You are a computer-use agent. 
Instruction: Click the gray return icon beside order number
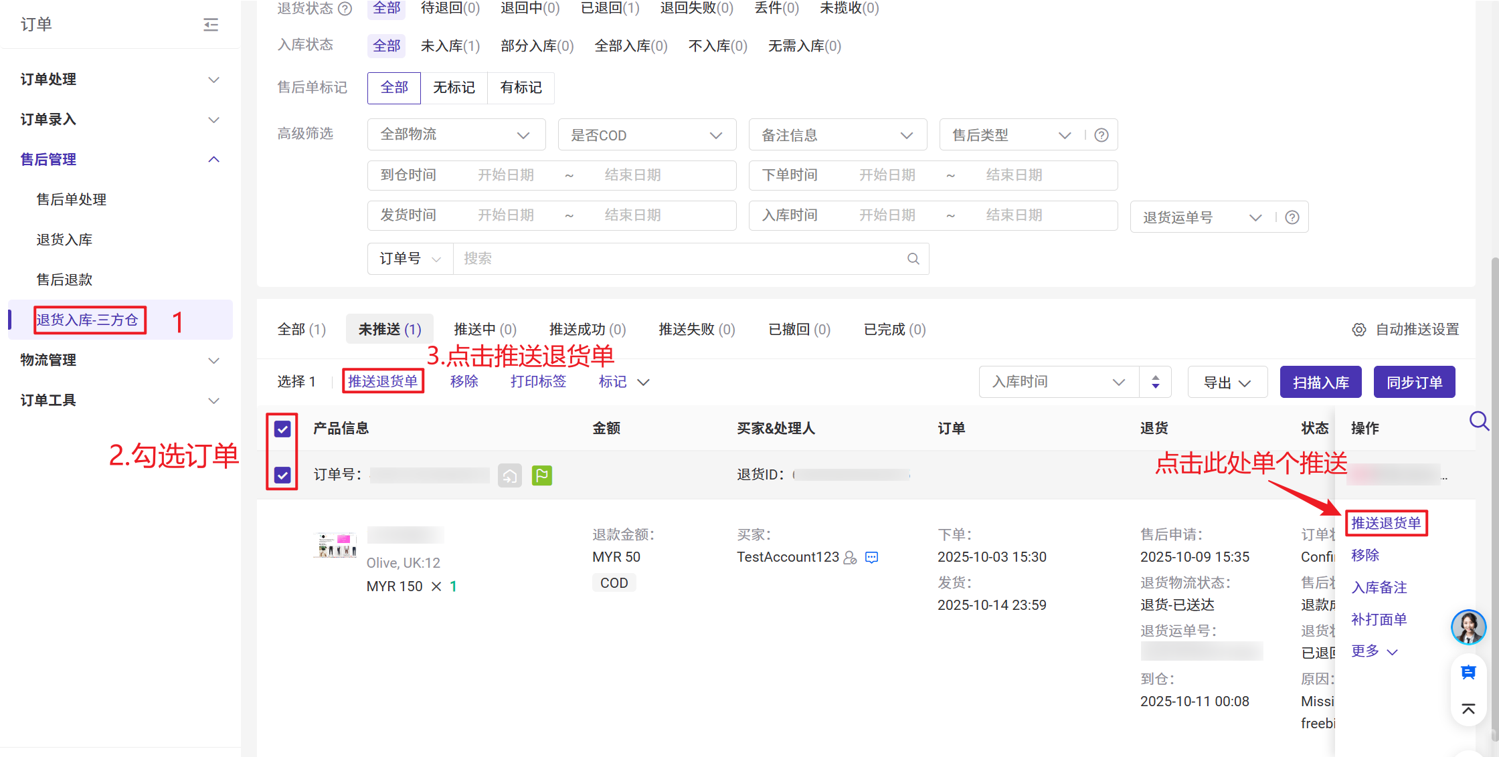pos(509,475)
